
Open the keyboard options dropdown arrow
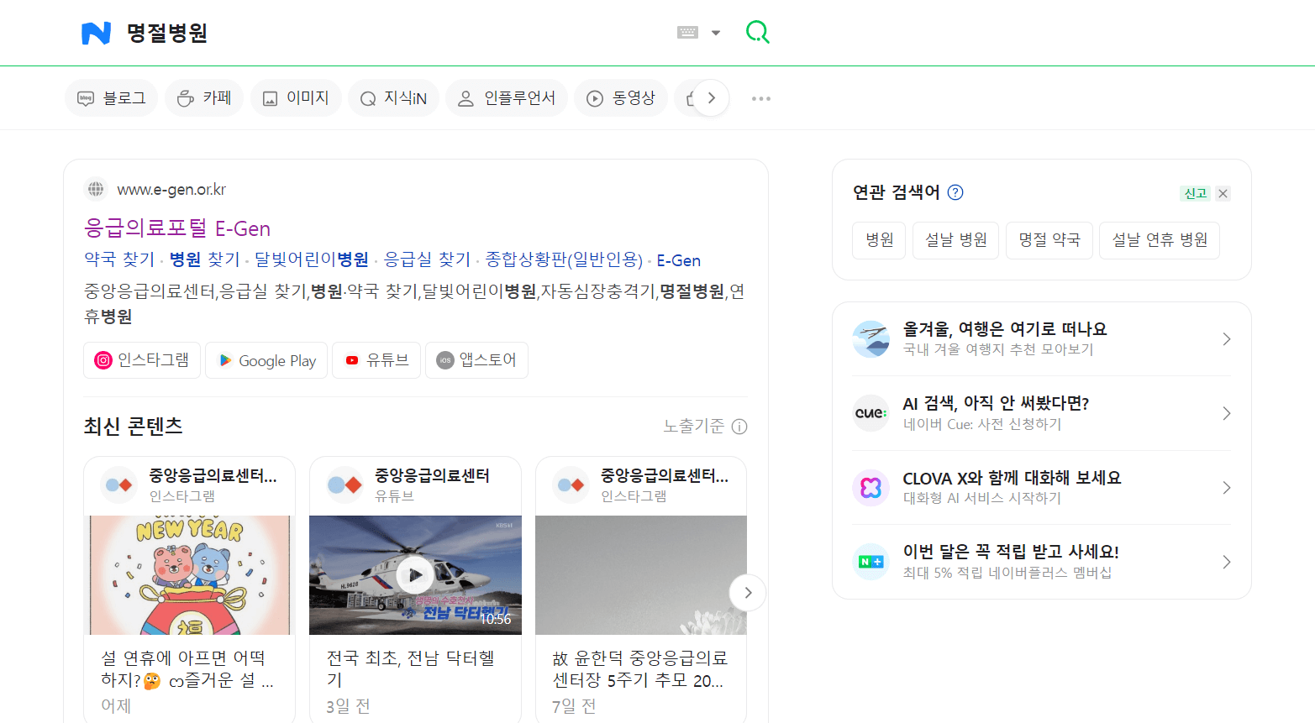[715, 31]
